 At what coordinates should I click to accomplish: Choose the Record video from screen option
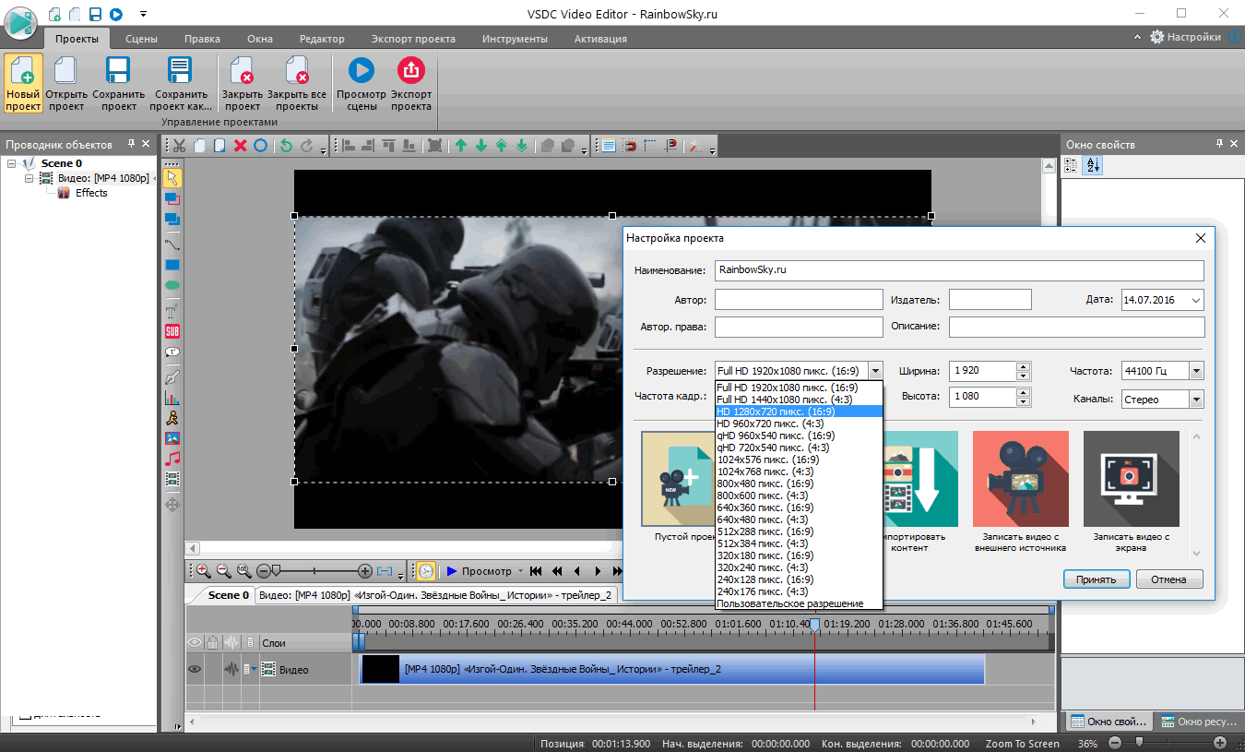click(x=1131, y=479)
